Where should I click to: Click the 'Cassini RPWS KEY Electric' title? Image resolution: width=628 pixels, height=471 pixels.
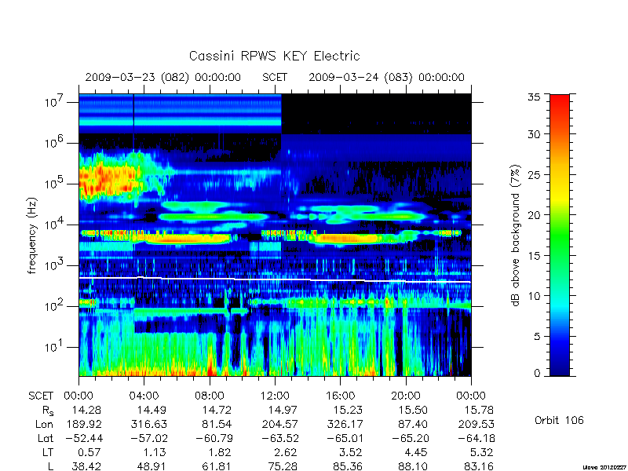click(274, 56)
